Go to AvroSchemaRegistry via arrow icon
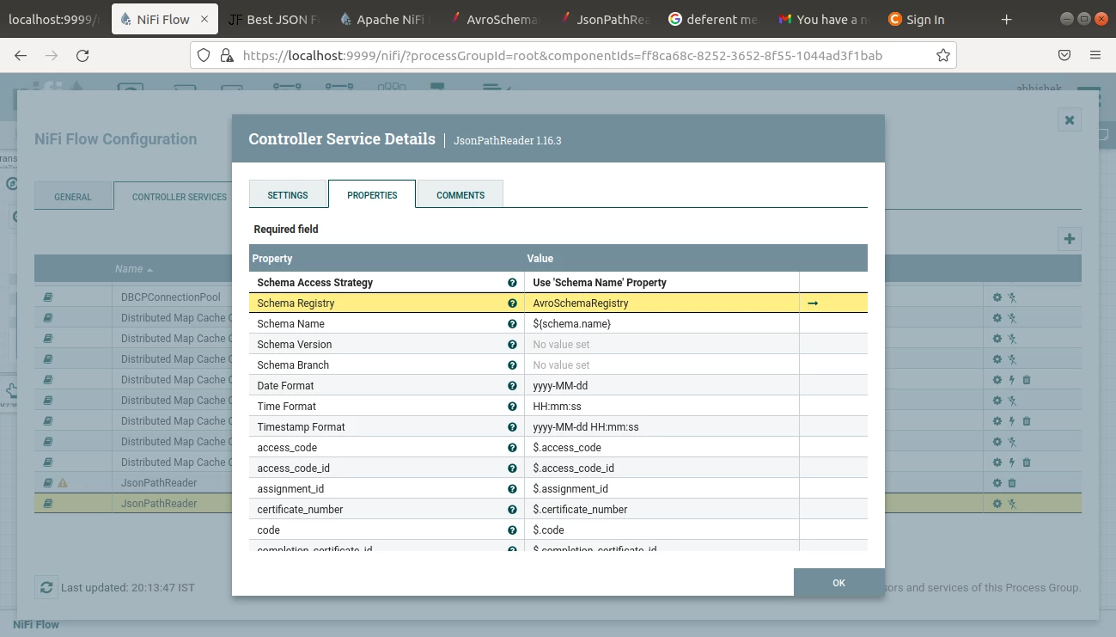 (x=812, y=303)
